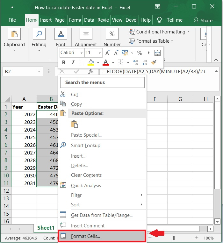Image resolution: width=223 pixels, height=243 pixels.
Task: Switch to the Insert ribbon tab
Action: coord(46,20)
